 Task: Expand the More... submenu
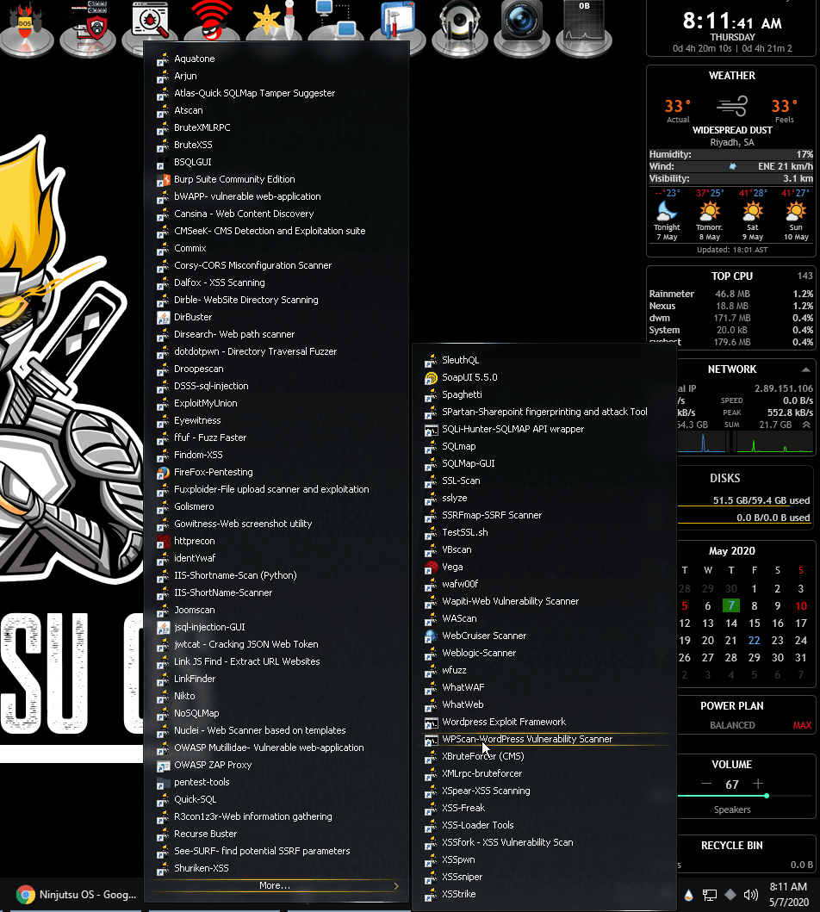point(275,886)
